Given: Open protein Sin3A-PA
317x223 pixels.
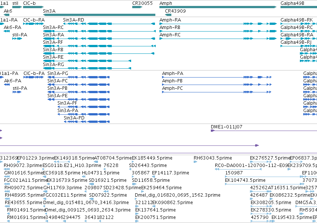Looking at the screenshot, I should pyautogui.click(x=68, y=111).
